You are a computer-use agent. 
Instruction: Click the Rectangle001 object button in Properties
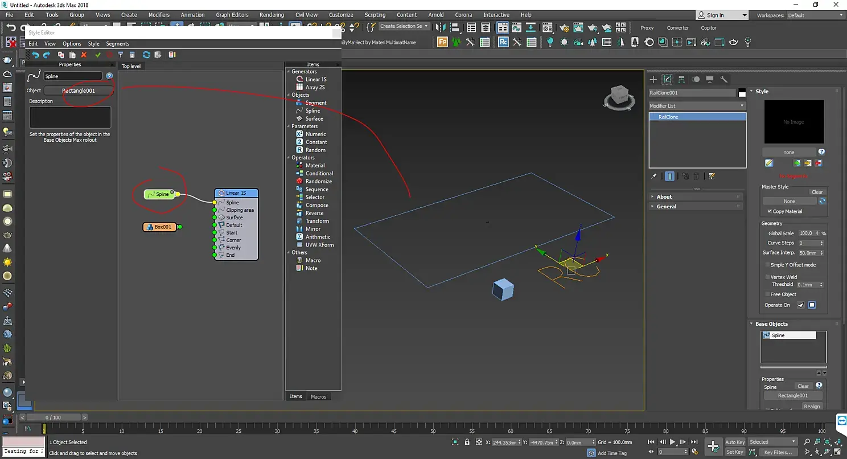[x=79, y=91]
